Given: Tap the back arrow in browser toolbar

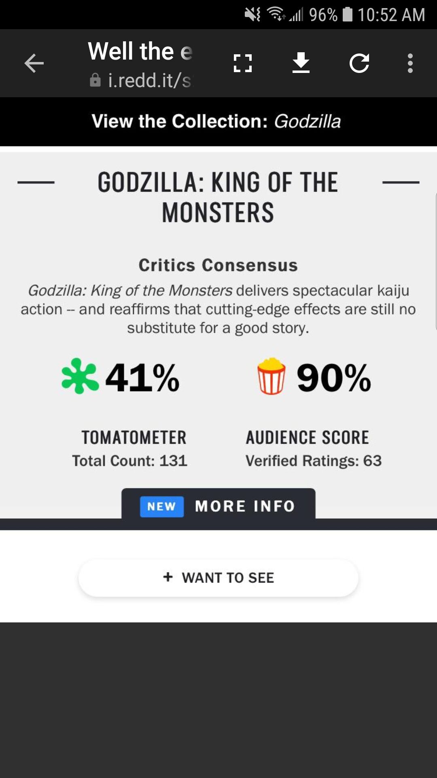Looking at the screenshot, I should (34, 63).
